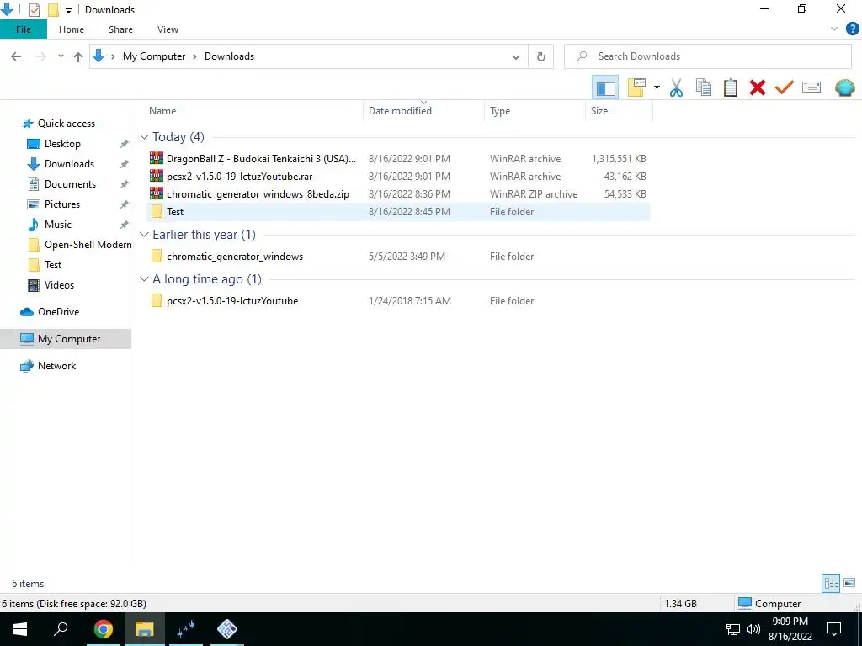Open the notification center icon
Screen dimensions: 862x646
point(834,629)
